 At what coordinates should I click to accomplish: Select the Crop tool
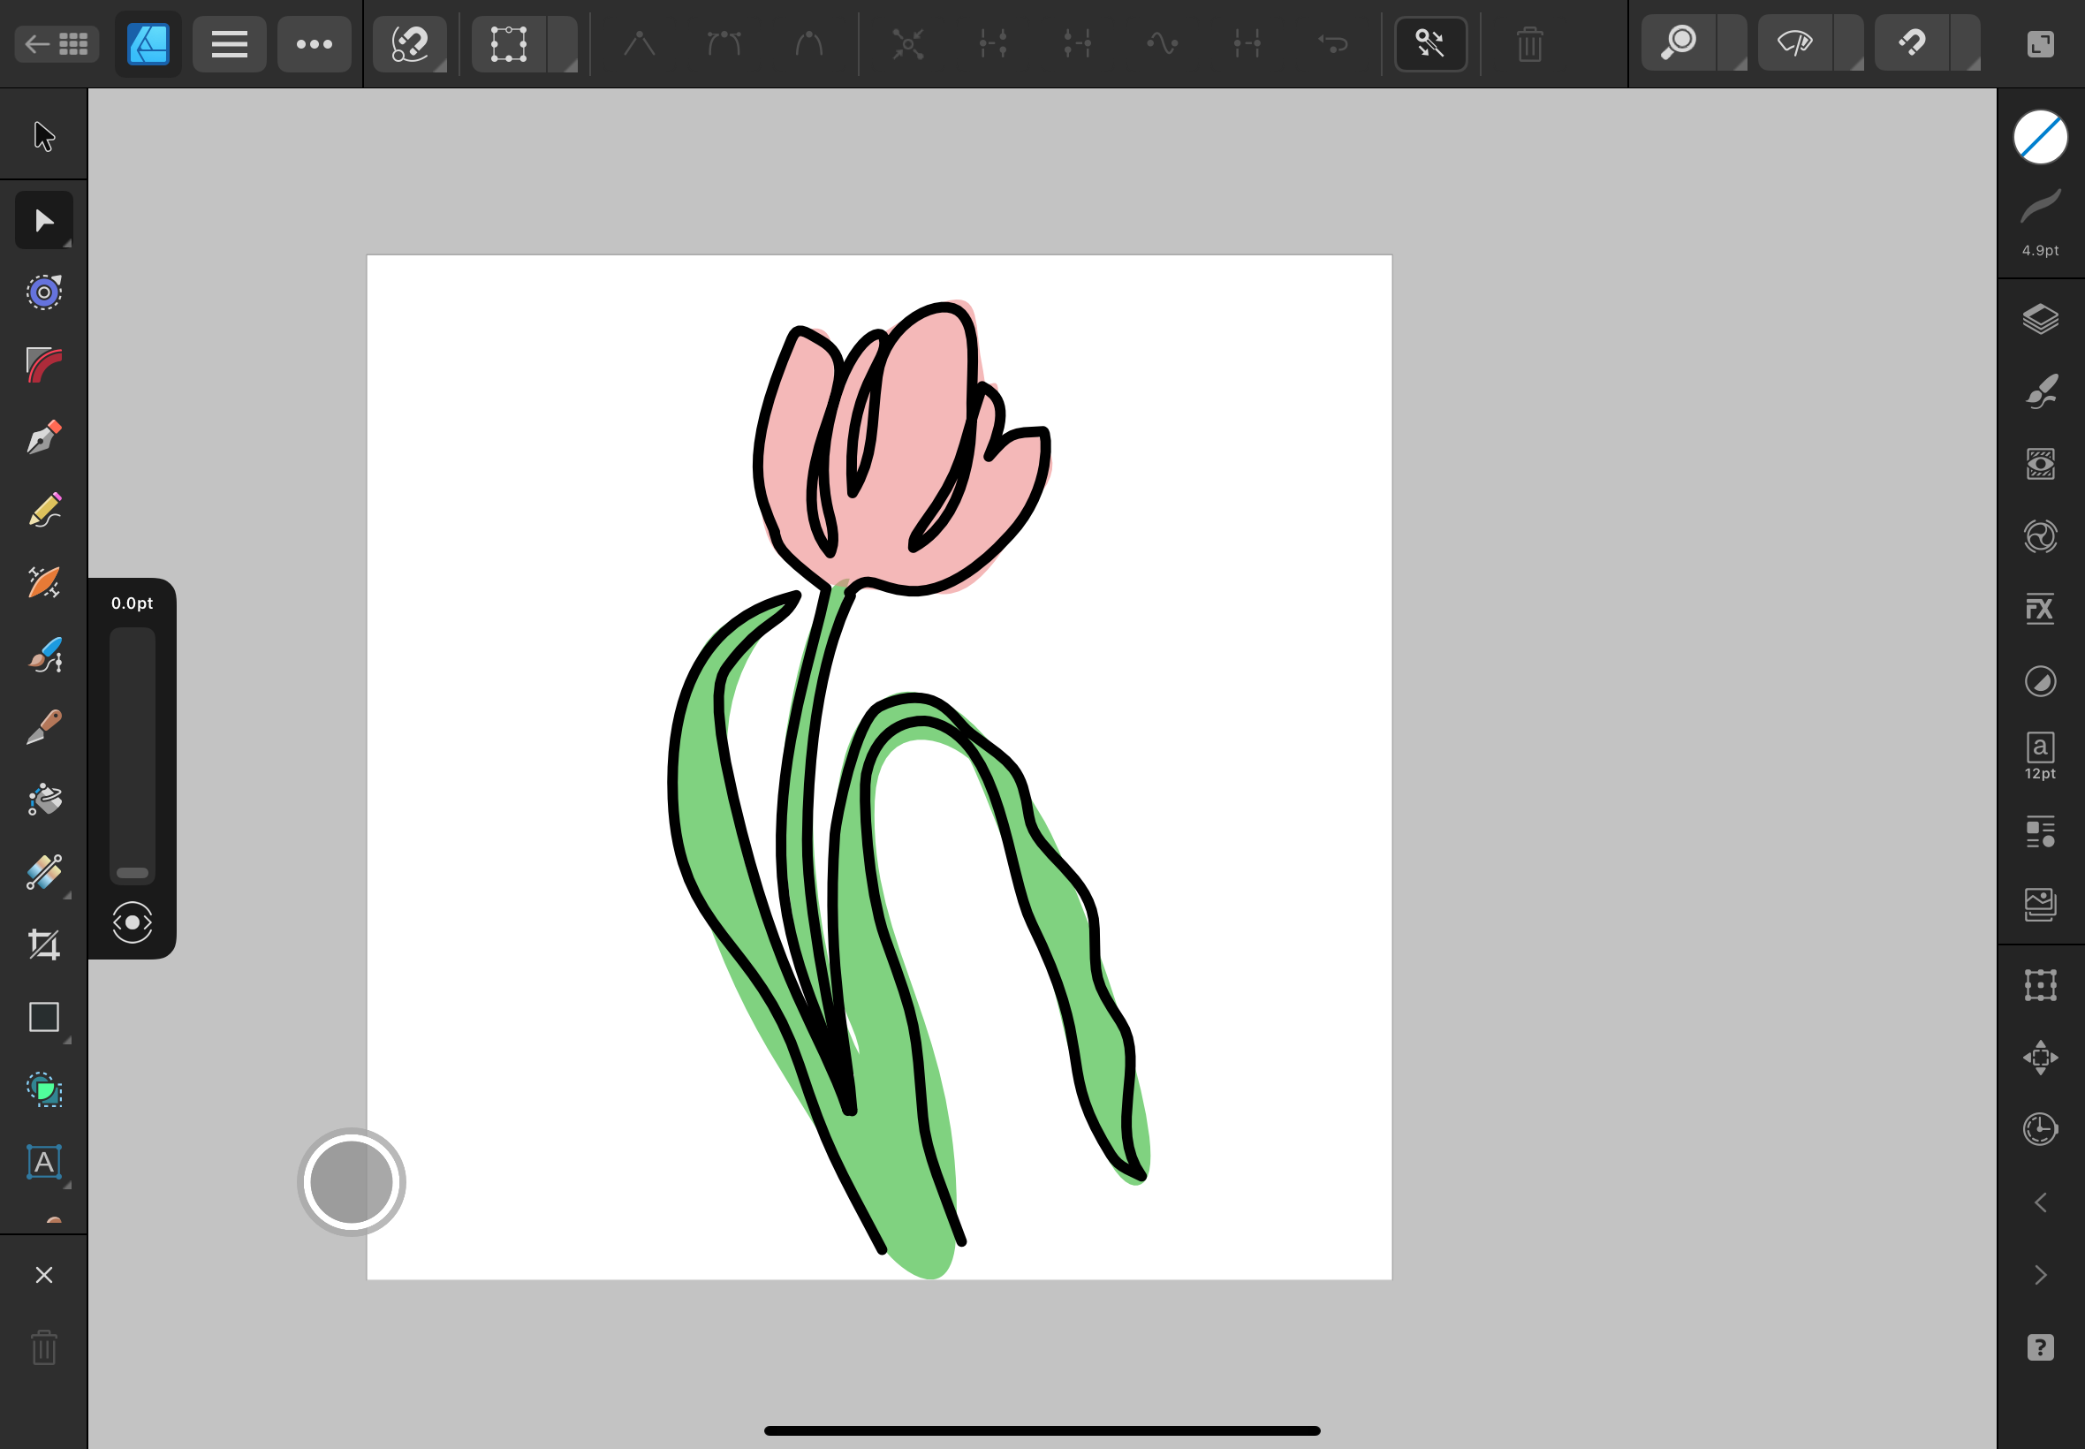click(43, 945)
